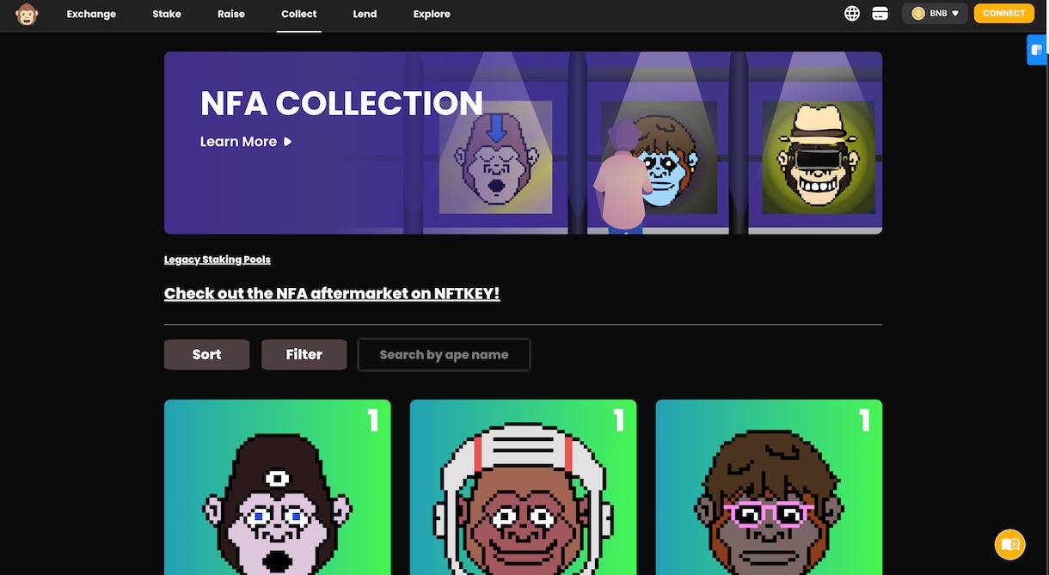Select the three-eyed ape NFA card
1049x575 pixels.
click(278, 487)
